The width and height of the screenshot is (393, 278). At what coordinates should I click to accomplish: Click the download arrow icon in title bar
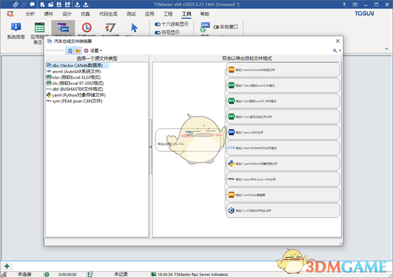(x=77, y=4)
